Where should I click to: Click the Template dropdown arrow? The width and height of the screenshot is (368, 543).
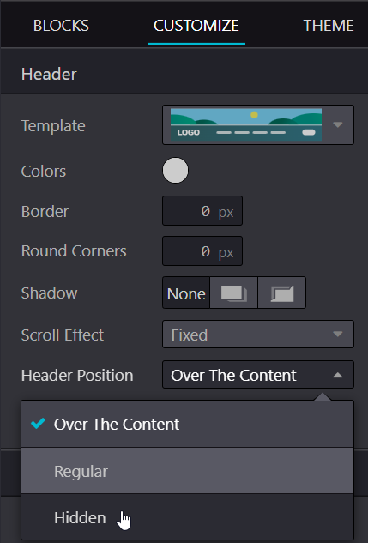[337, 124]
